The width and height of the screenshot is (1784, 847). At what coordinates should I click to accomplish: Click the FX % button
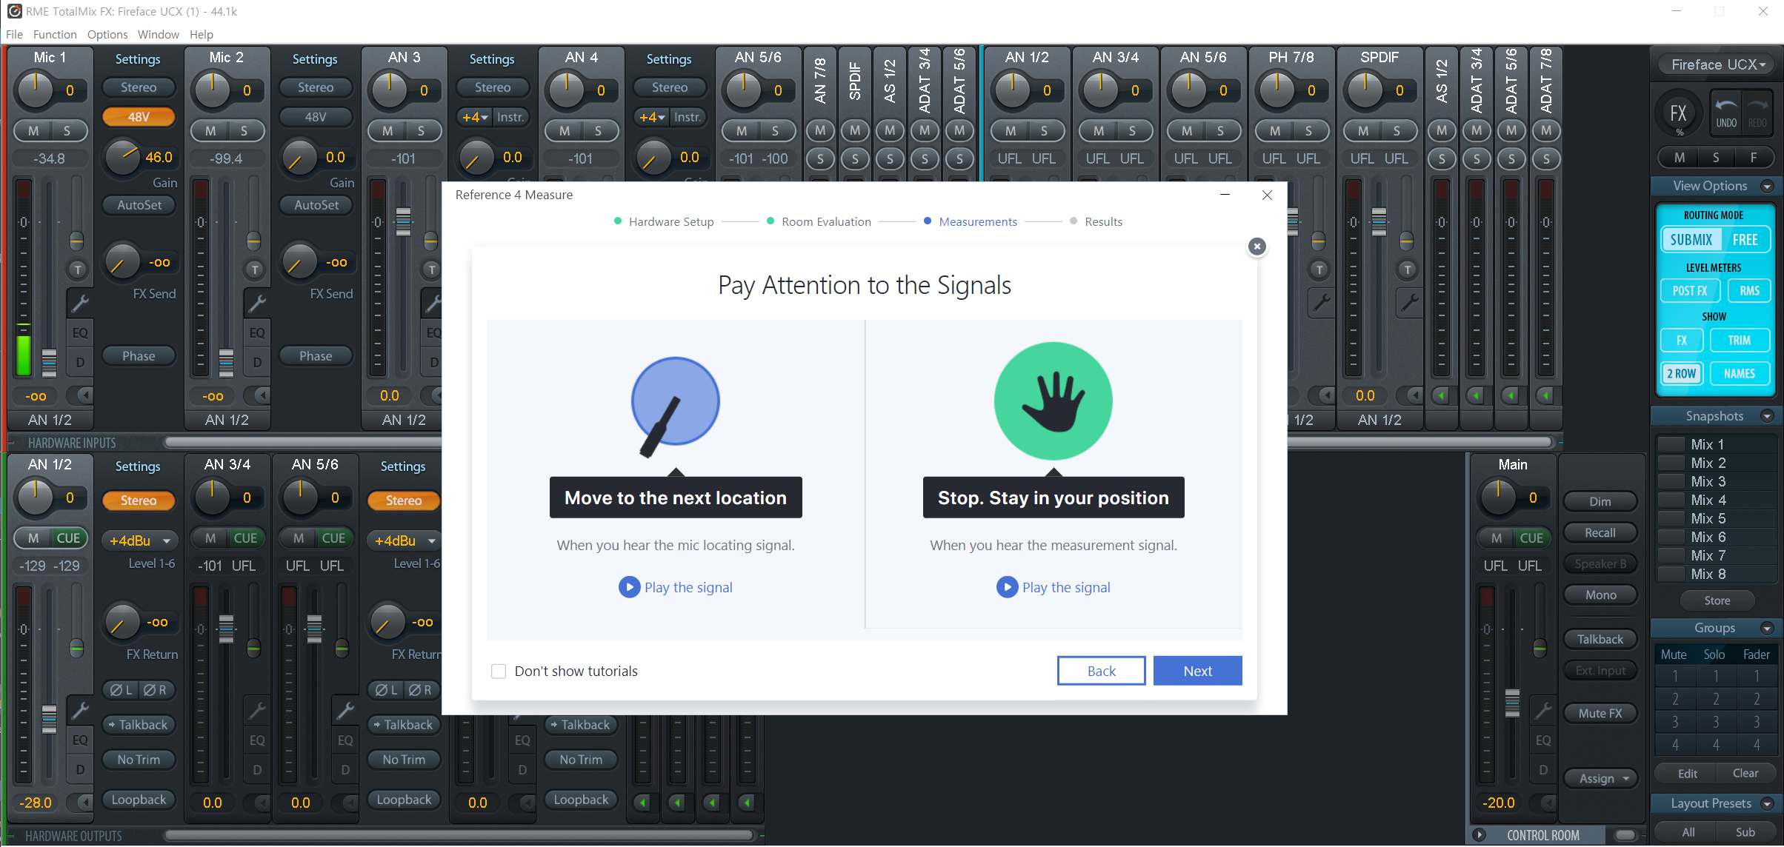click(1678, 115)
